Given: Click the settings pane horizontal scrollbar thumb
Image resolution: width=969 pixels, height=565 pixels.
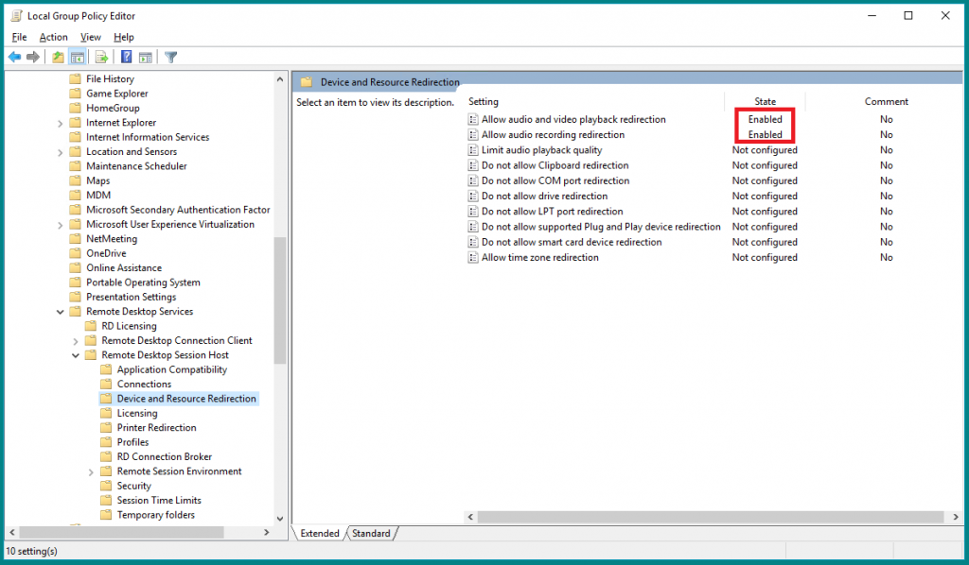Looking at the screenshot, I should coord(711,517).
